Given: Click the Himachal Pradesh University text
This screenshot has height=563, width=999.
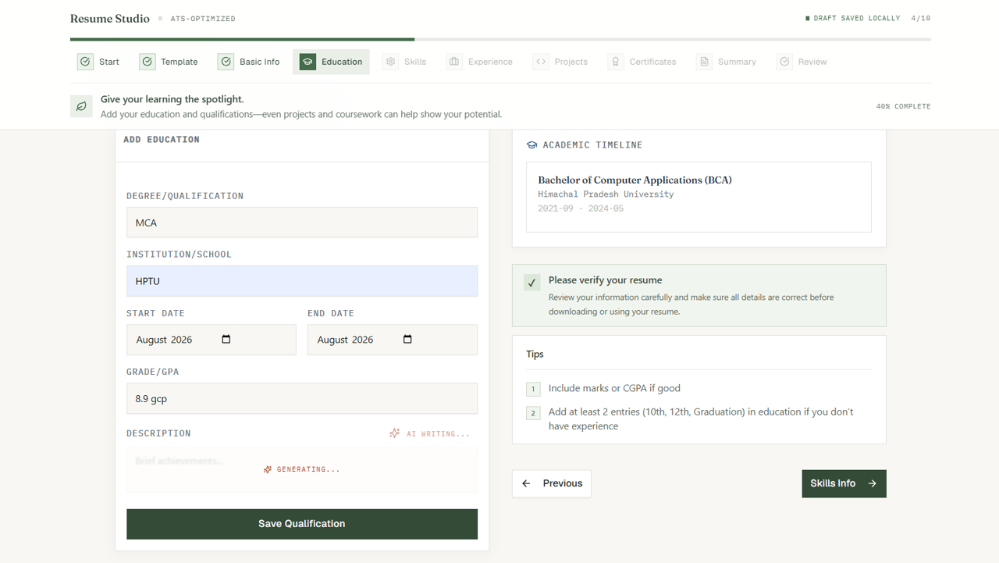Looking at the screenshot, I should (x=606, y=194).
